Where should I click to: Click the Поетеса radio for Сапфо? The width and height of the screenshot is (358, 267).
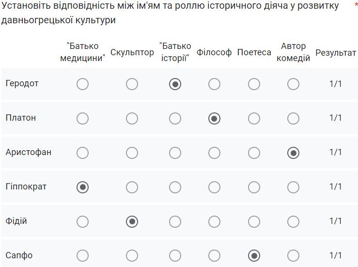click(x=254, y=256)
